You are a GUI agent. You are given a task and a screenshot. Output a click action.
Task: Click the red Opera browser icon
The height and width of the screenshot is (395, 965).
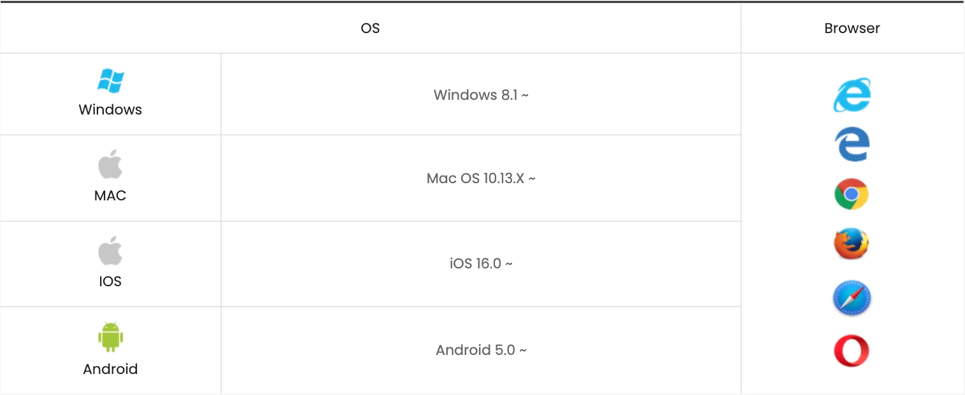click(852, 350)
